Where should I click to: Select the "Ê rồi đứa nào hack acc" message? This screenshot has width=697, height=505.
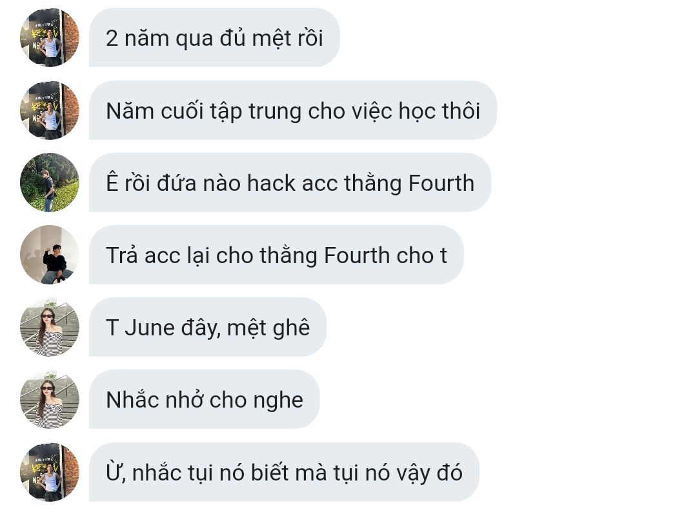click(x=290, y=183)
